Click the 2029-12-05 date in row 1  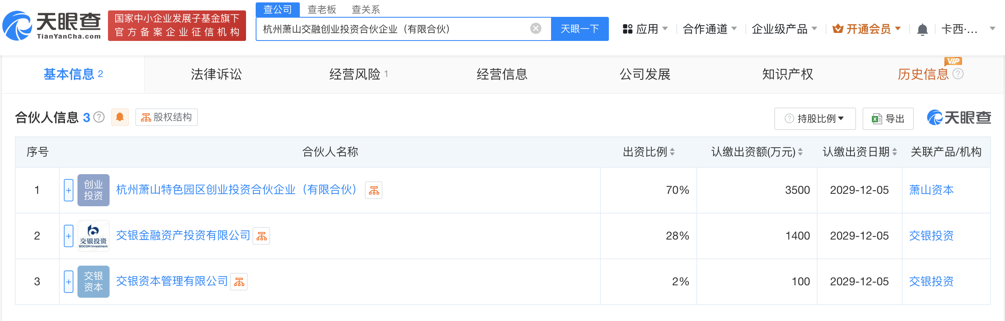coord(859,190)
